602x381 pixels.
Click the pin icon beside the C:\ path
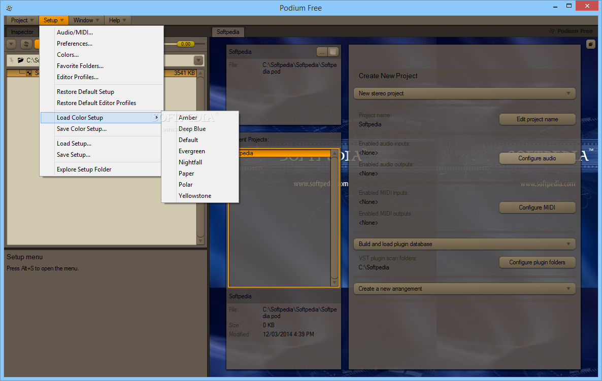tap(12, 60)
